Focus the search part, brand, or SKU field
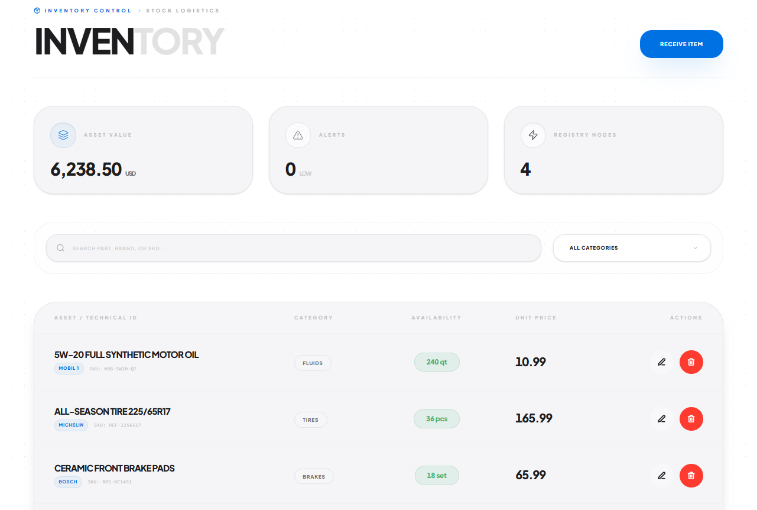Screen dimensions: 757x510 pyautogui.click(x=294, y=248)
